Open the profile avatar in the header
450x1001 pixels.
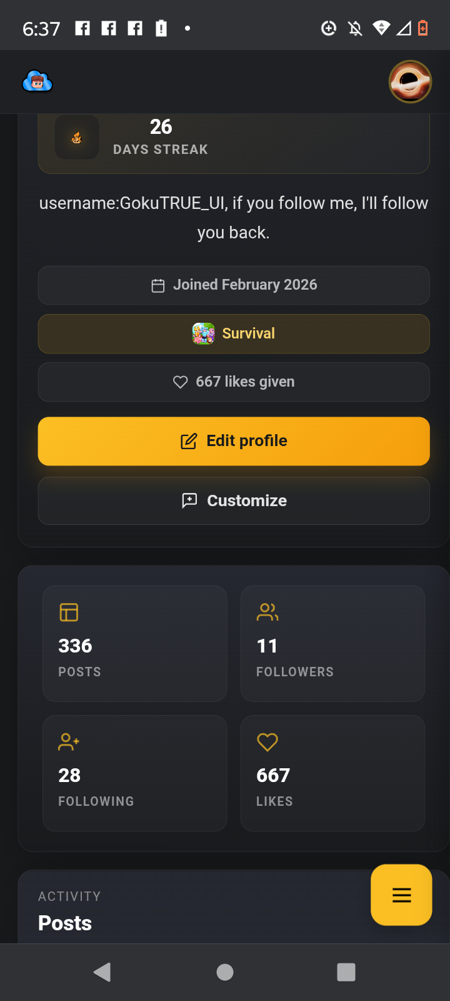410,81
